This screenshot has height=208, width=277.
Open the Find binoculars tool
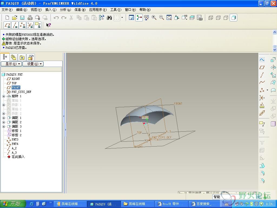pyautogui.click(x=109, y=18)
